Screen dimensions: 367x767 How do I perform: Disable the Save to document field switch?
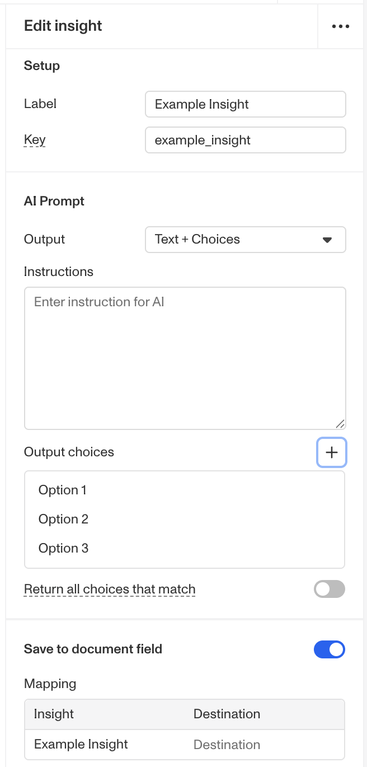[x=330, y=649]
